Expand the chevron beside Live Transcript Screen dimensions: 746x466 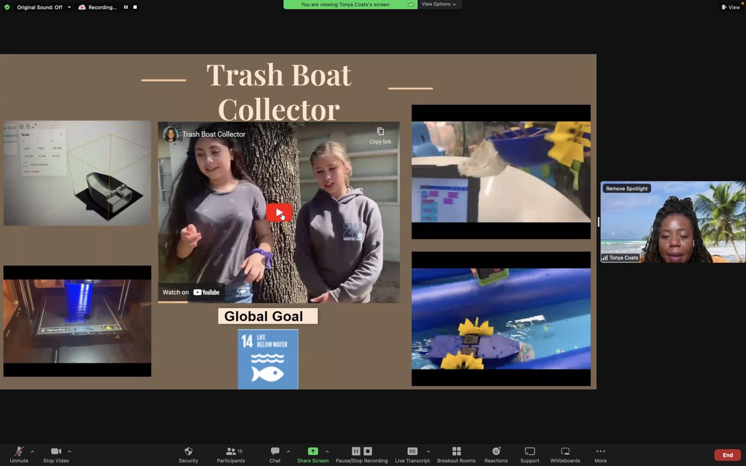428,452
